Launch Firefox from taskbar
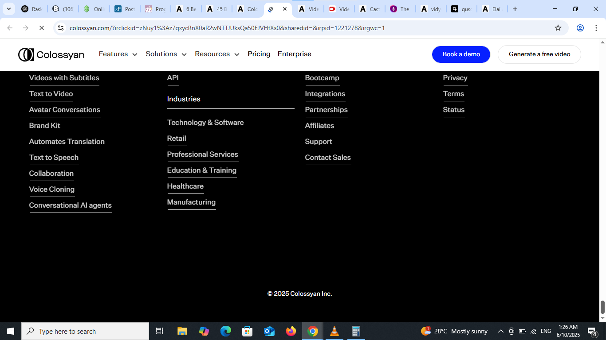Viewport: 606px width, 340px height. 291,331
